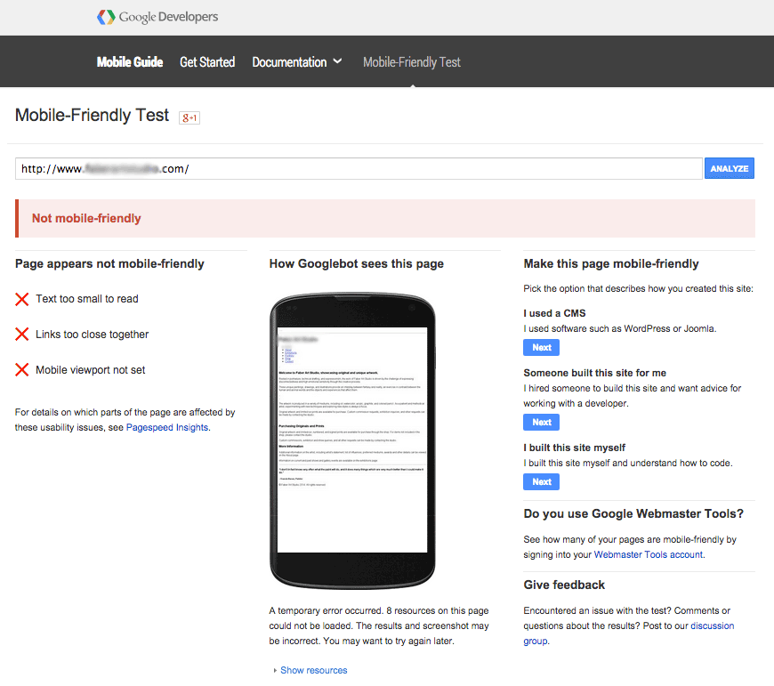Screen dimensions: 774x686
Task: Click the Do you use Google Webmaster Tools heading
Action: 633,513
